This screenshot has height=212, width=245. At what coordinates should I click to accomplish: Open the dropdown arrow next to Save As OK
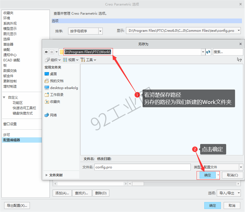pyautogui.click(x=218, y=175)
